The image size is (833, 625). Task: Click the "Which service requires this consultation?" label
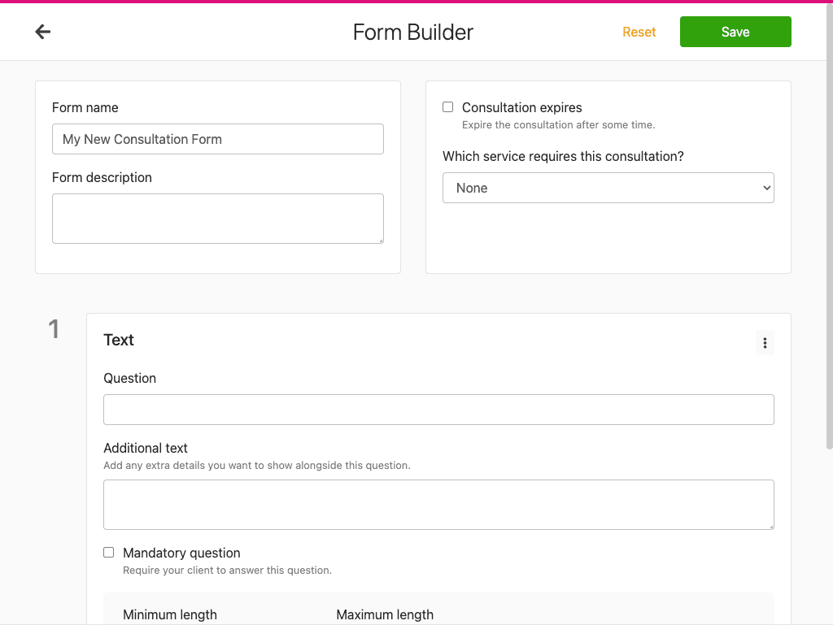[x=563, y=156]
